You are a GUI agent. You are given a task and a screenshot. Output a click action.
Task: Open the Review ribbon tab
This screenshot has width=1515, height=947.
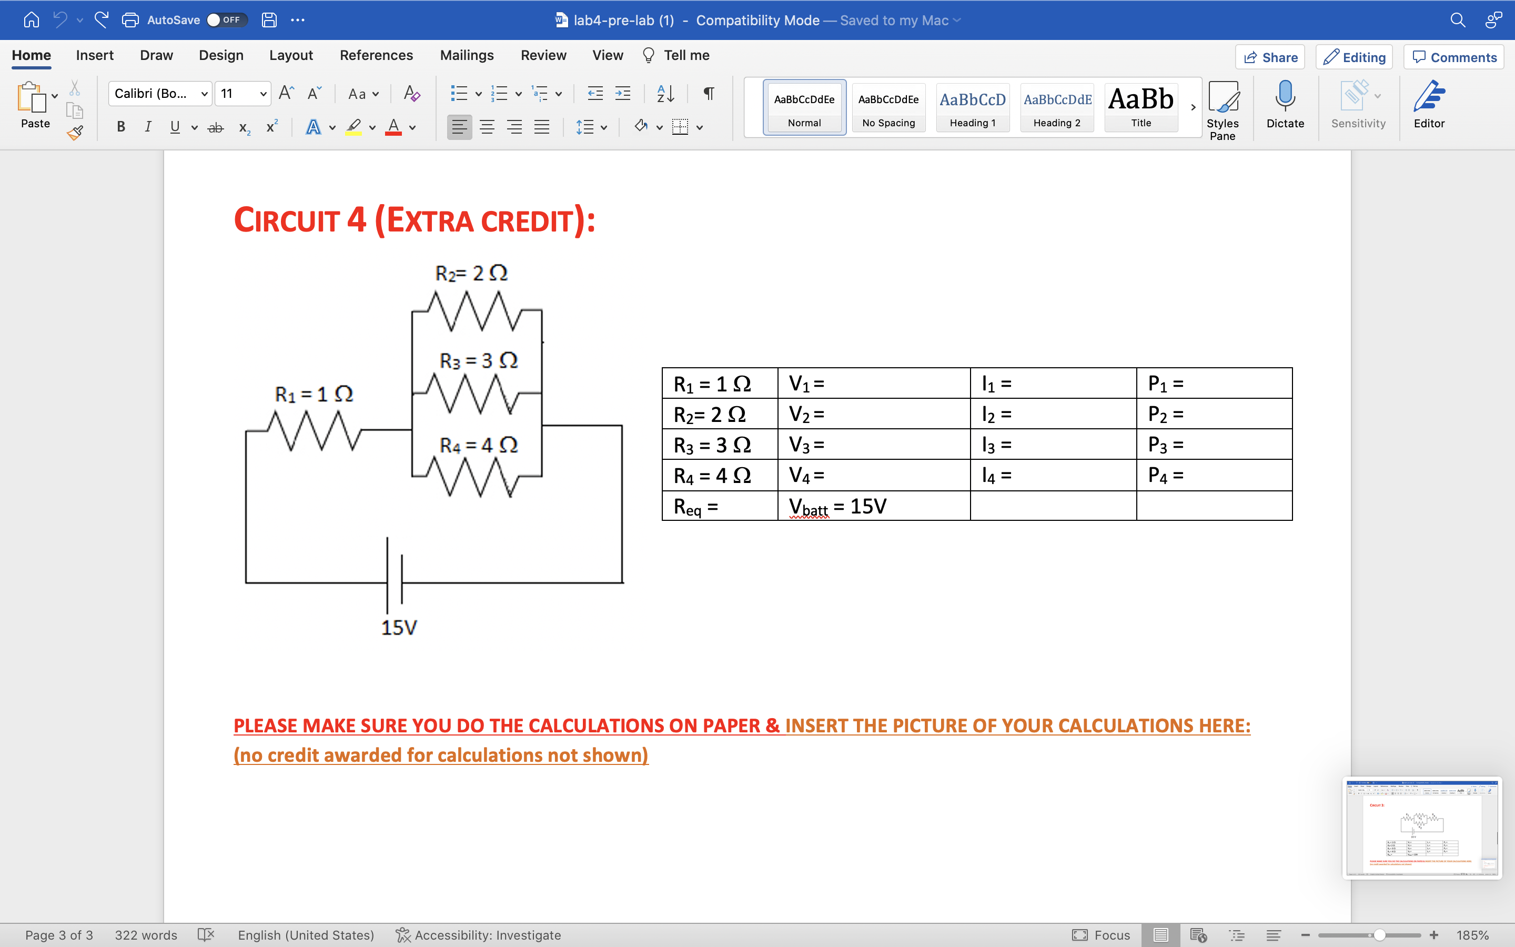pyautogui.click(x=543, y=55)
